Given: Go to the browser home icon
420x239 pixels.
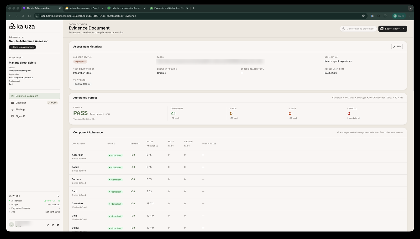Looking at the screenshot, I should [29, 16].
